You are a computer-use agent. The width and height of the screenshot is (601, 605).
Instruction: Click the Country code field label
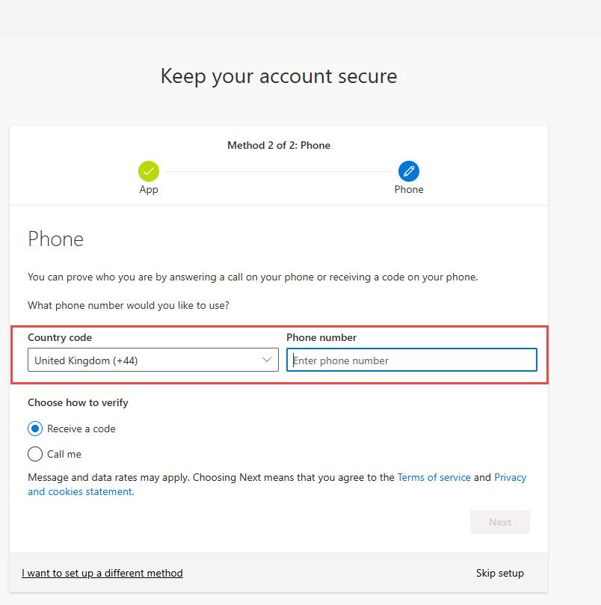click(60, 338)
